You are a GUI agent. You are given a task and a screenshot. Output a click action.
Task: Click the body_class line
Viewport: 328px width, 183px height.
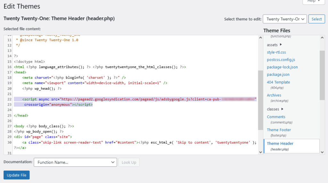point(44,126)
